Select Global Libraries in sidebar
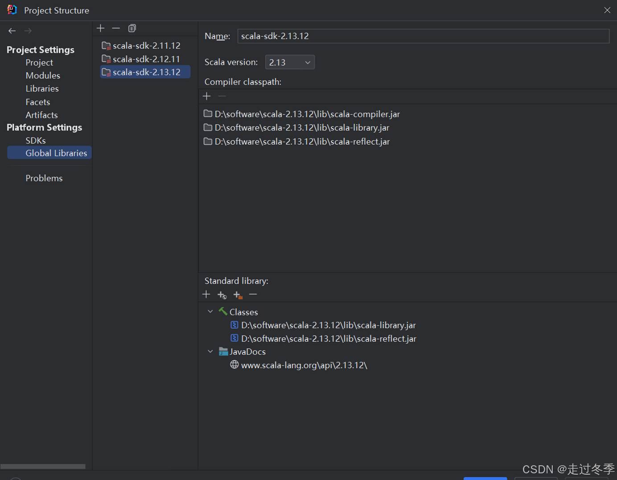Image resolution: width=617 pixels, height=480 pixels. pos(49,153)
